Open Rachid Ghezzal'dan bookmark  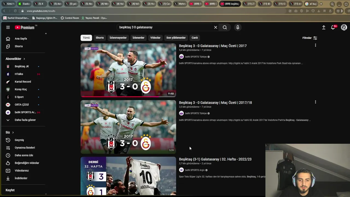pyautogui.click(x=16, y=18)
